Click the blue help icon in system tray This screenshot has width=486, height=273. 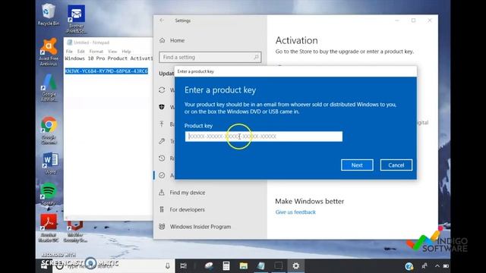pos(409,266)
